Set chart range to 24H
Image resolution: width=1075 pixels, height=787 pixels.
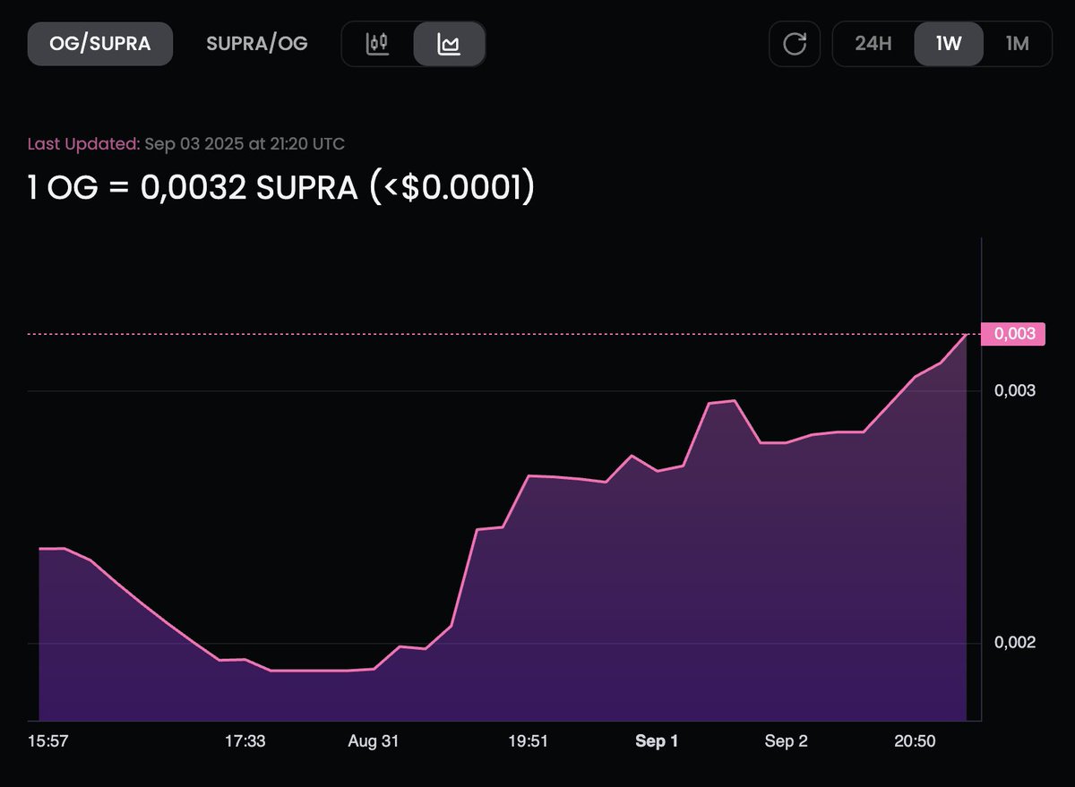[873, 44]
